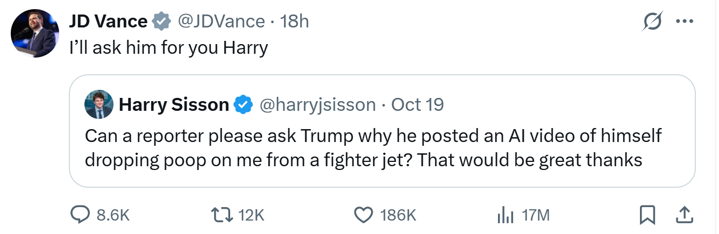
Task: Open the @JDVance handle link
Action: click(221, 22)
